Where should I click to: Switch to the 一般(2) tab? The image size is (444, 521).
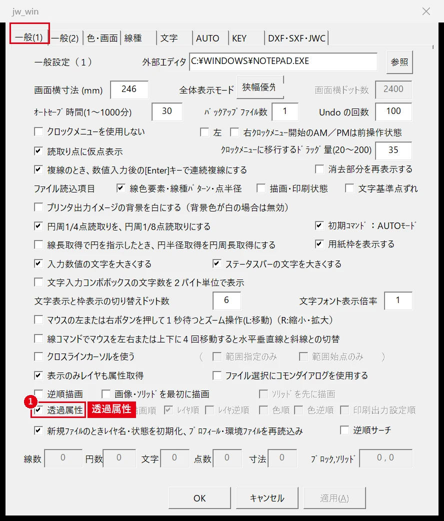click(65, 38)
